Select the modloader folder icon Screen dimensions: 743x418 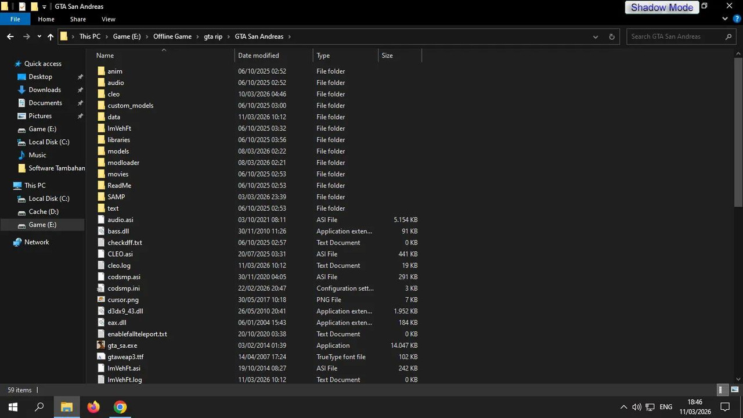[x=102, y=163]
